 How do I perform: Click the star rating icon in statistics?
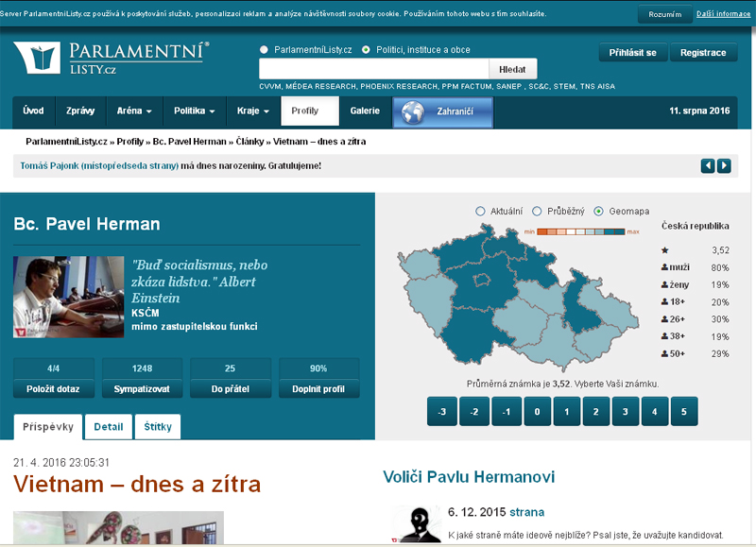(x=665, y=250)
